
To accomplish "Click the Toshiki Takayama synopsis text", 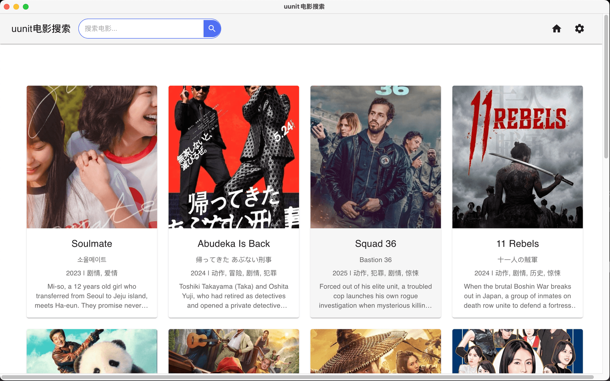I will coord(234,296).
